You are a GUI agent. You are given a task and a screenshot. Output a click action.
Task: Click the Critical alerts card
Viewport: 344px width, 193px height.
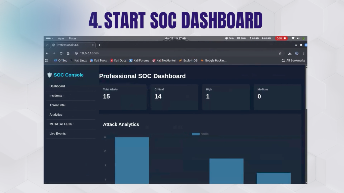click(x=174, y=97)
